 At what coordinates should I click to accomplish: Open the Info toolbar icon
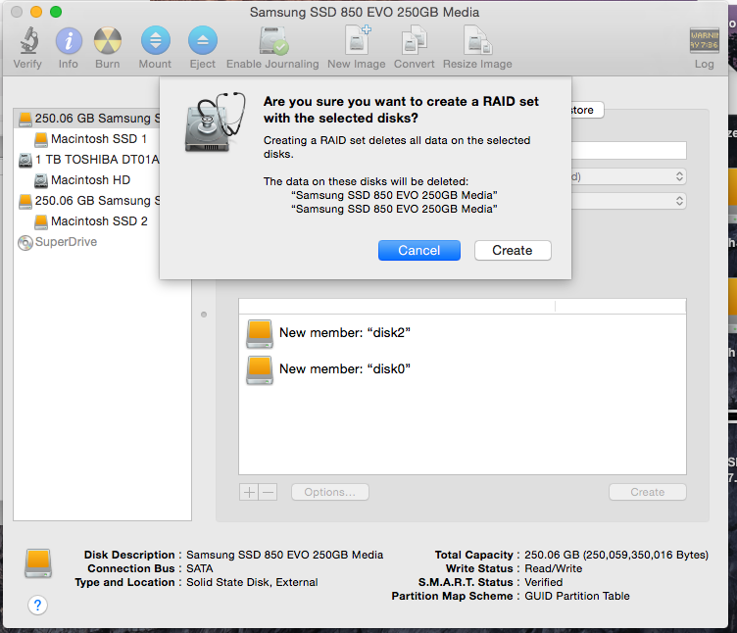point(69,40)
